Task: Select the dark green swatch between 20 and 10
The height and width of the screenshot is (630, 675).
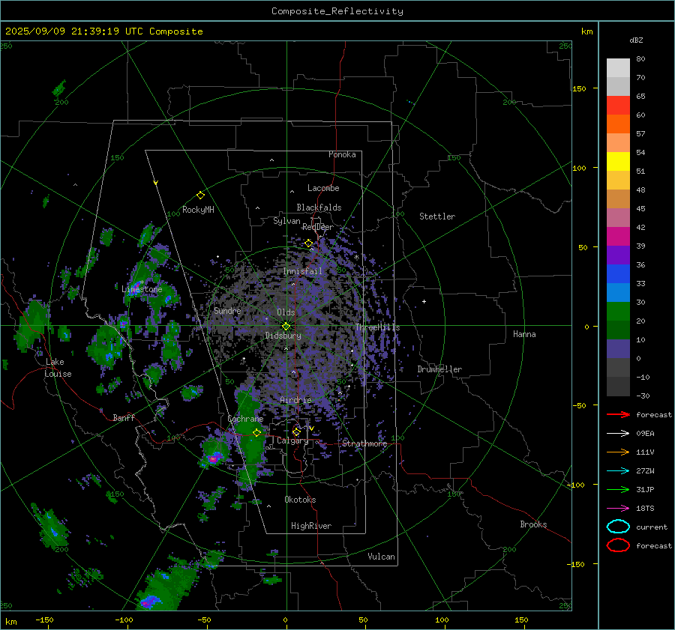Action: (618, 330)
